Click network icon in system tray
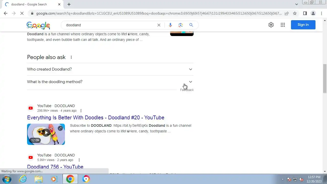 click(295, 179)
